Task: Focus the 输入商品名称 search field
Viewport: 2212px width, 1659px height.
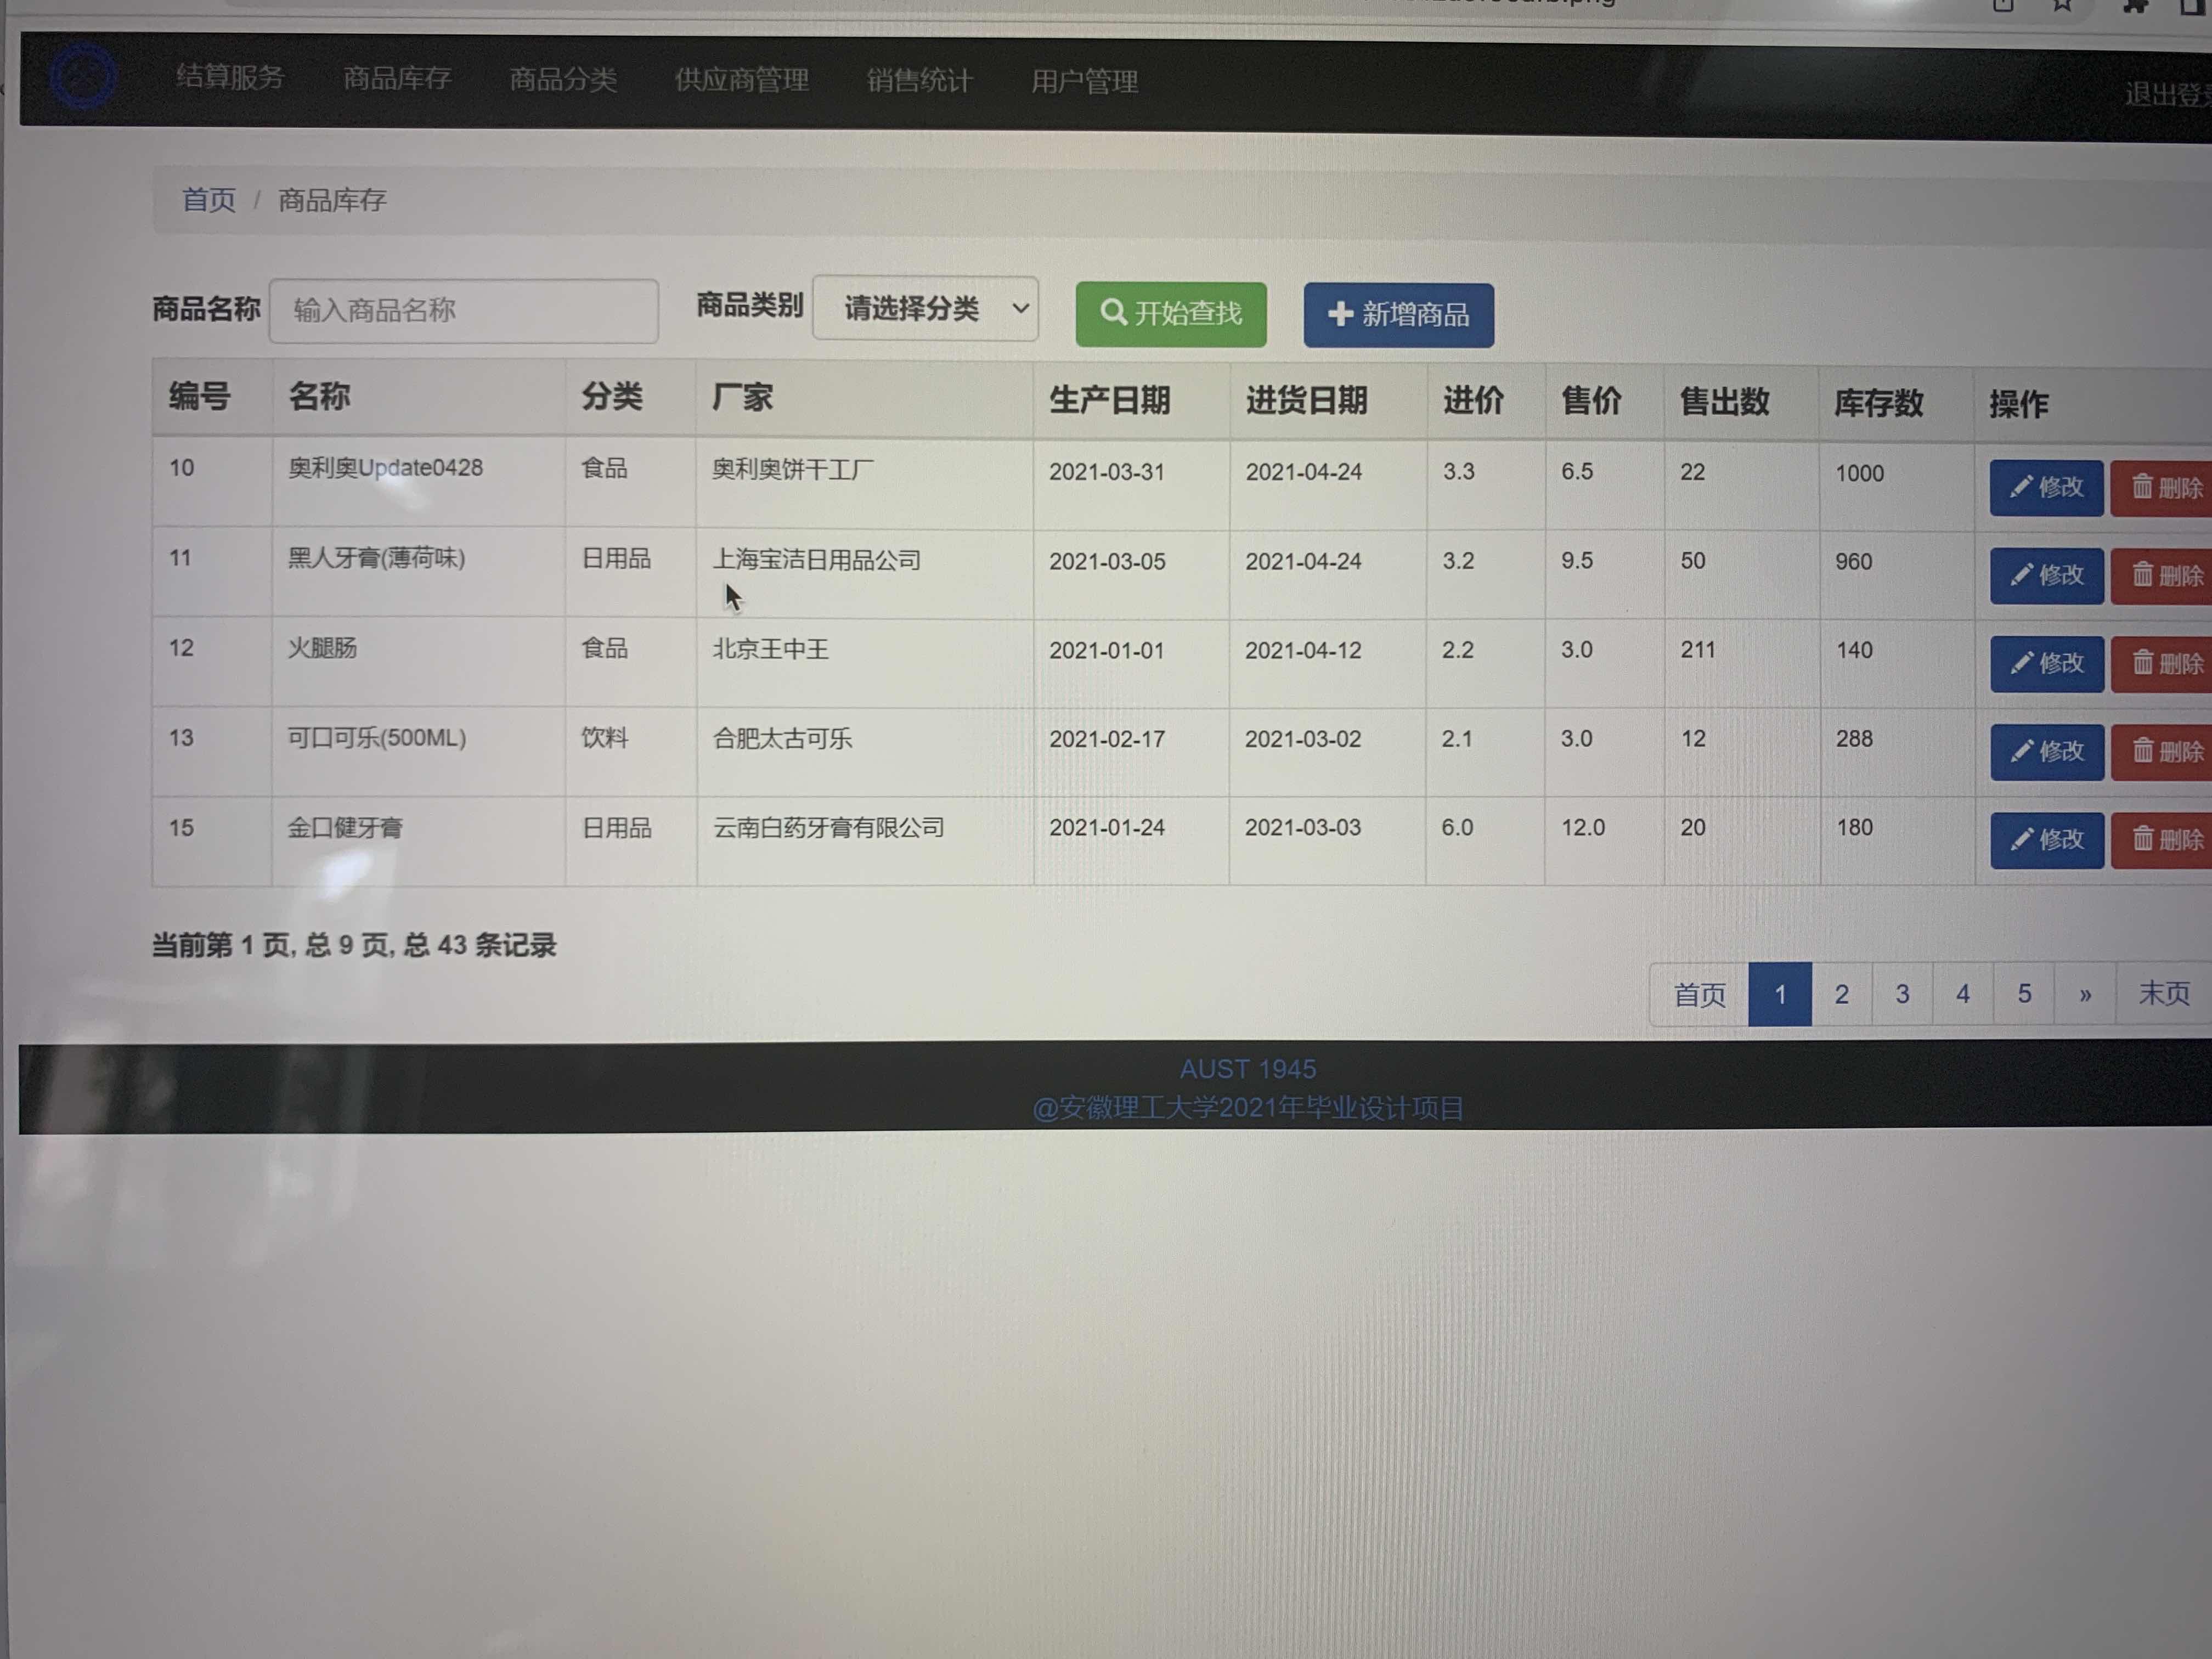Action: pyautogui.click(x=464, y=311)
